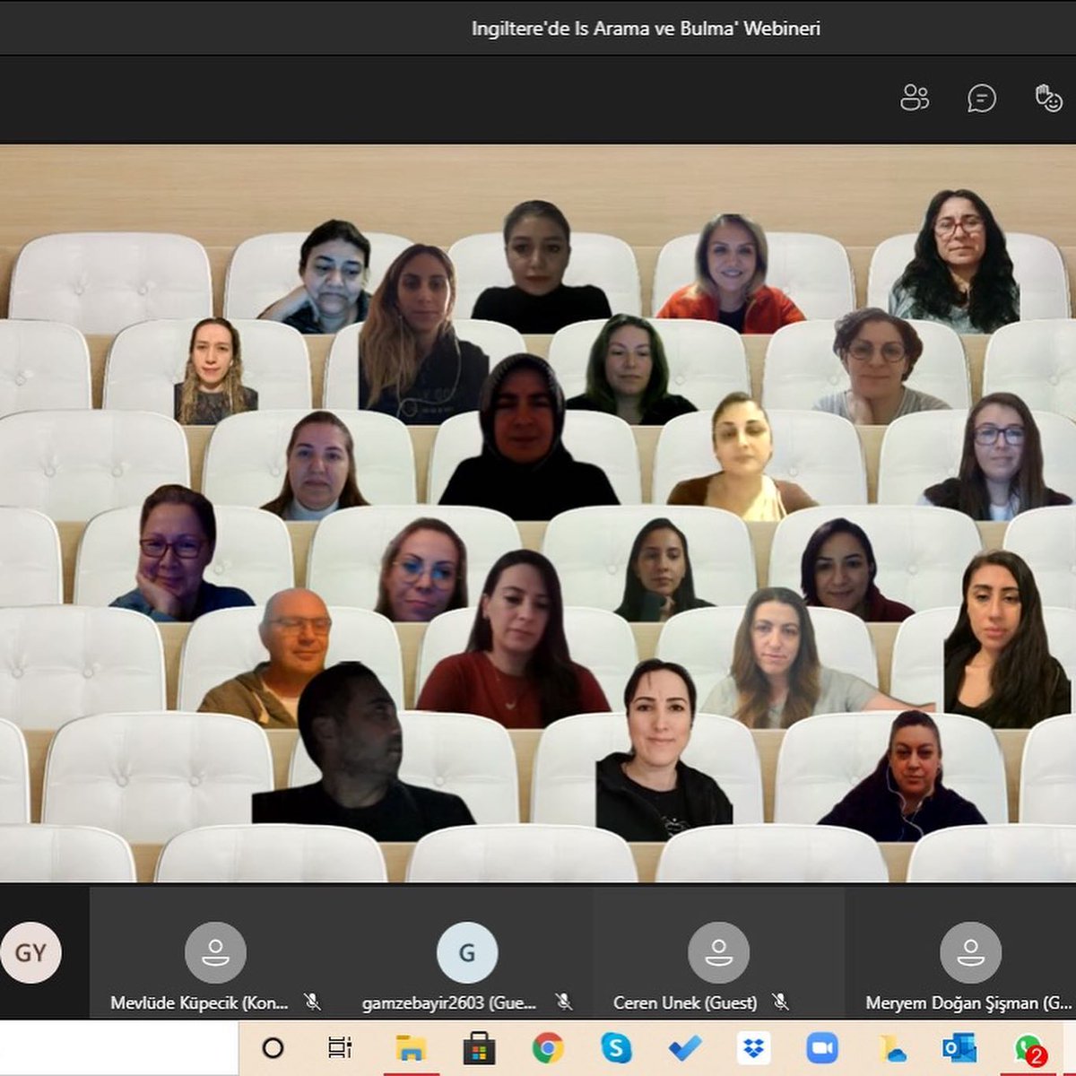The width and height of the screenshot is (1076, 1076).
Task: Open the Microsoft Store
Action: pos(477,1047)
